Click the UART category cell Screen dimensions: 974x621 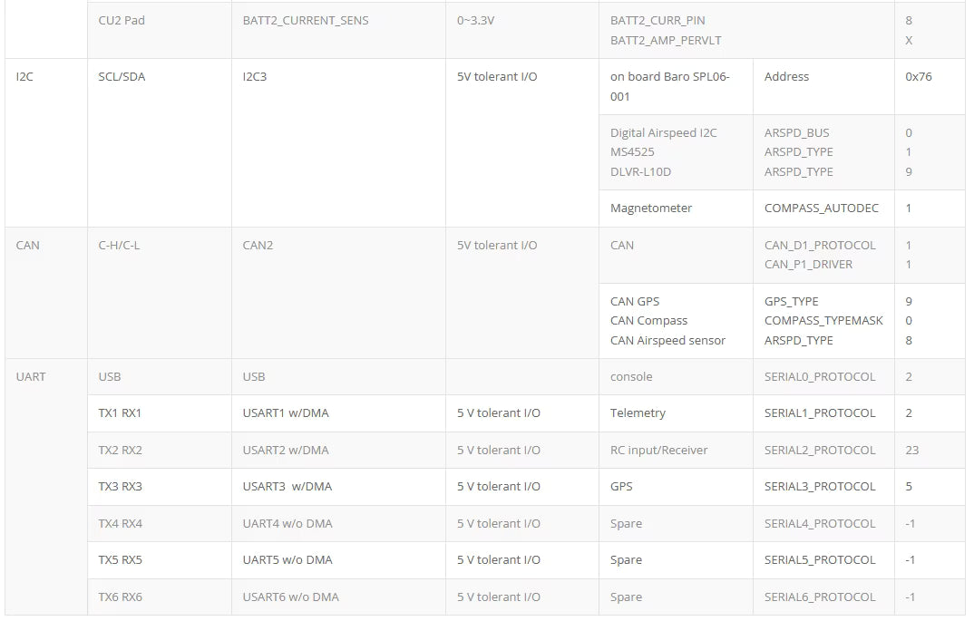tap(46, 487)
